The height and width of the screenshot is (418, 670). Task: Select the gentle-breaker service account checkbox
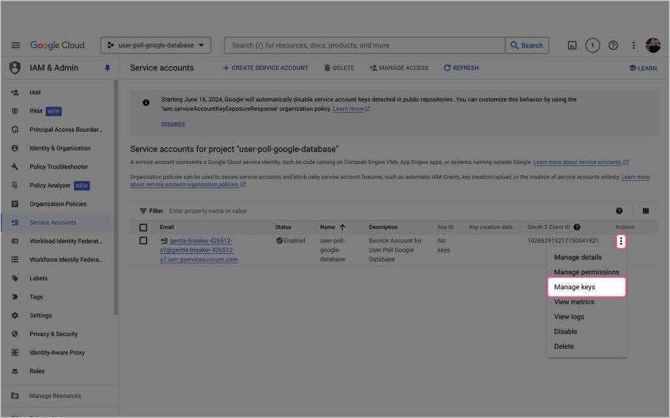click(143, 240)
